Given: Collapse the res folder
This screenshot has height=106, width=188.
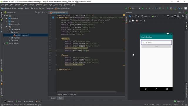Looking at the screenshot, I should coord(7,27).
